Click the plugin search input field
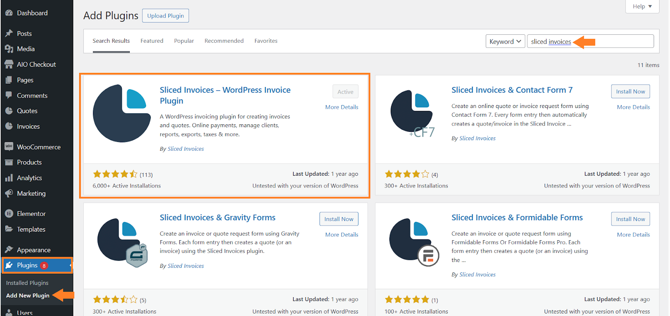This screenshot has height=316, width=670. coord(590,41)
